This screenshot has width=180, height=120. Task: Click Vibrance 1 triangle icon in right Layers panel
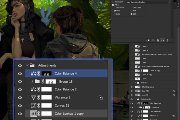tap(139, 116)
